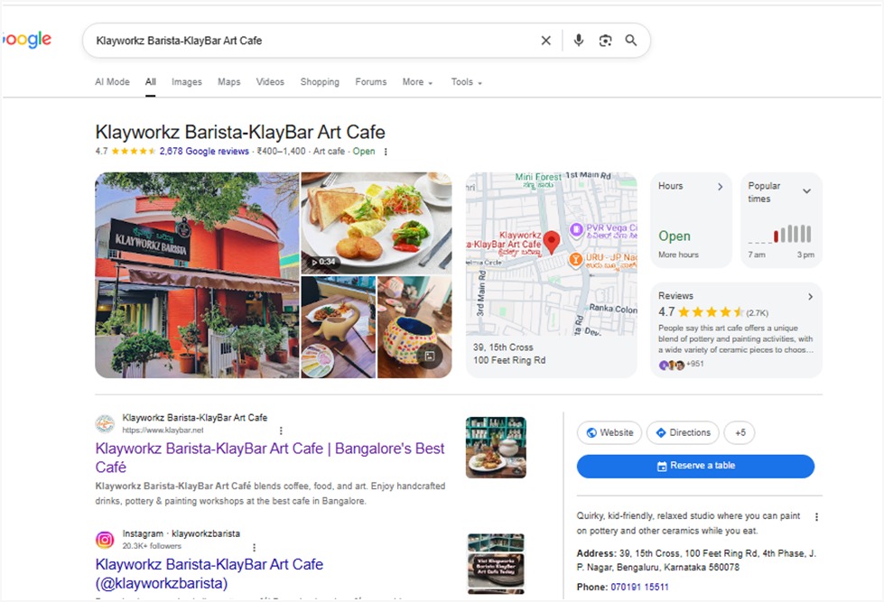
Task: Play the 0:34 breakfast plate video
Action: tap(377, 223)
